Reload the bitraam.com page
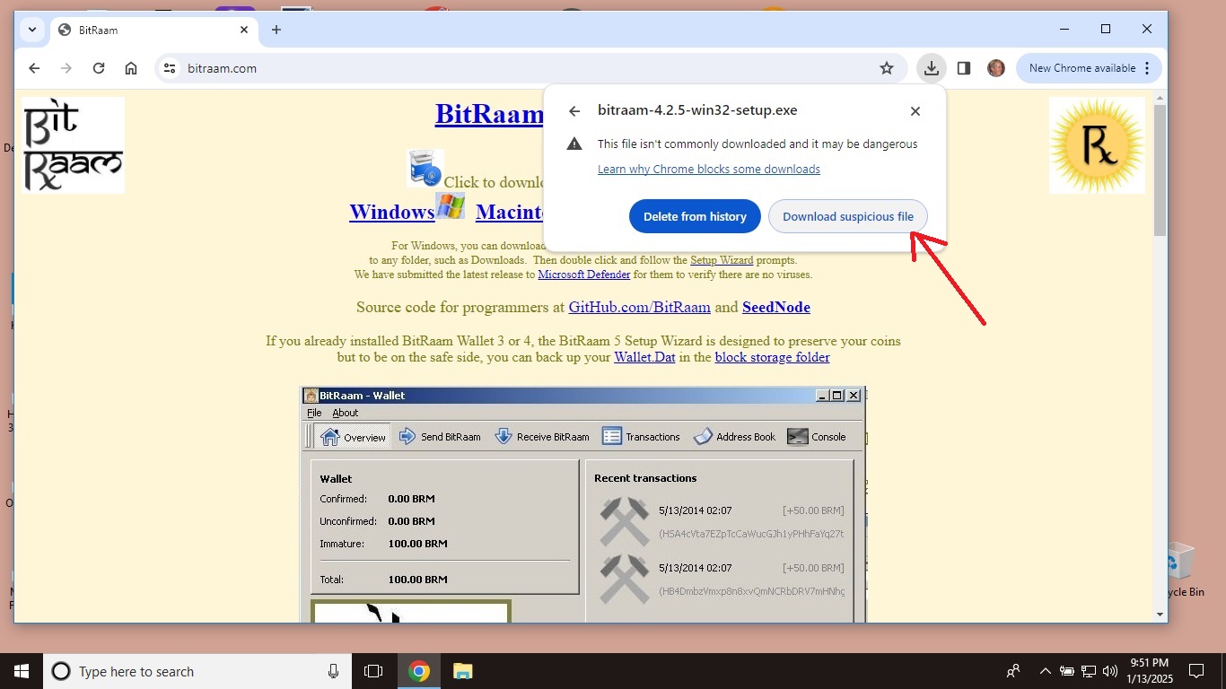Screen dimensions: 1226x689 tap(99, 68)
